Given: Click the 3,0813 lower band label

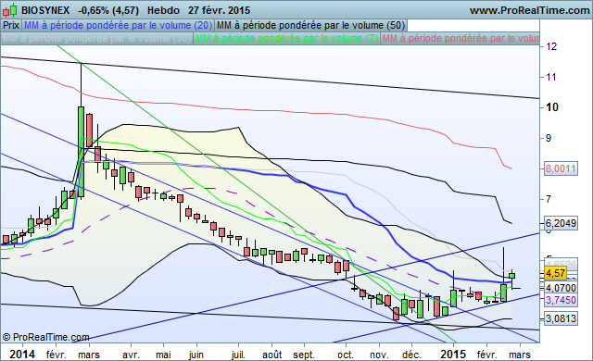Looking at the screenshot, I should (x=561, y=318).
